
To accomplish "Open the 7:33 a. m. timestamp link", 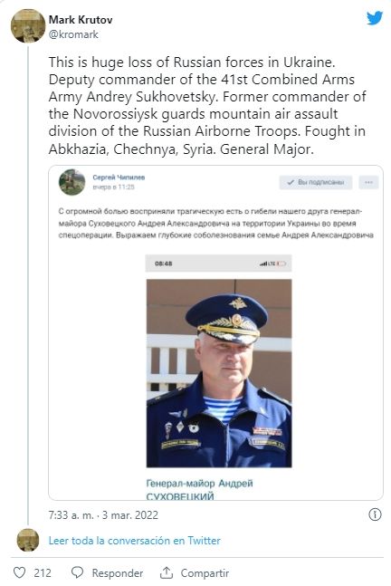I will (103, 515).
